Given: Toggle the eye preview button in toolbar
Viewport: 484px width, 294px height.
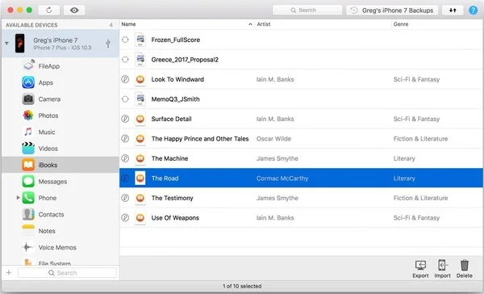Looking at the screenshot, I should (x=74, y=10).
